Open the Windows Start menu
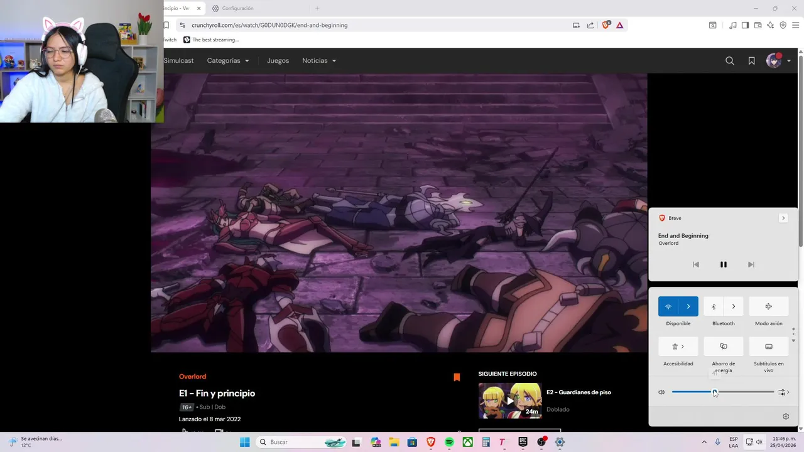This screenshot has height=452, width=804. click(244, 442)
